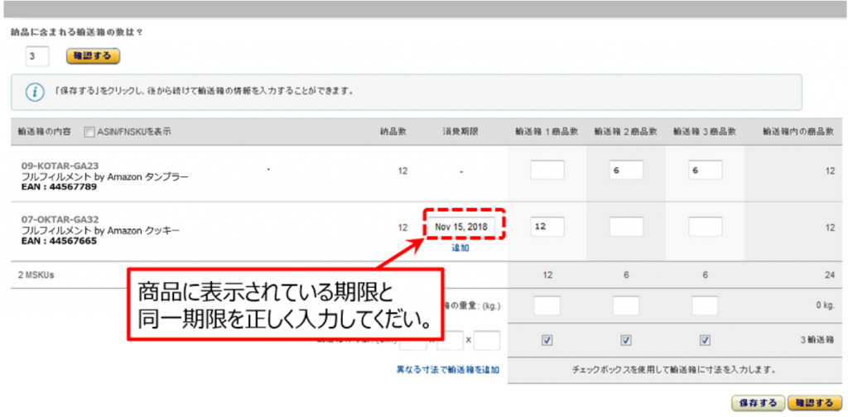848x417 pixels.
Task: Click 輸送箱 2 quantity for 09-KOTAR-GA23
Action: [626, 170]
